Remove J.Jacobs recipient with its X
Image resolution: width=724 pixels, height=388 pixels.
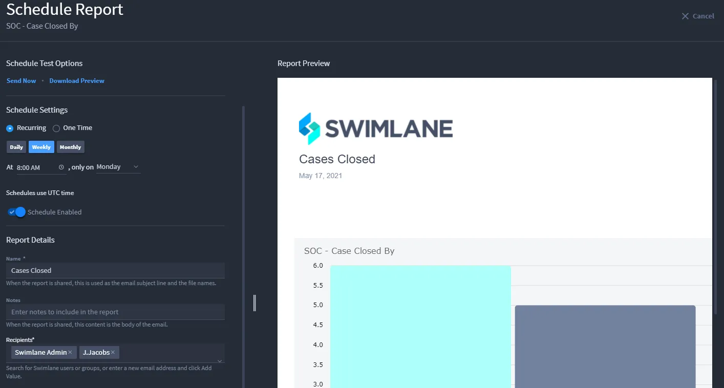click(113, 352)
